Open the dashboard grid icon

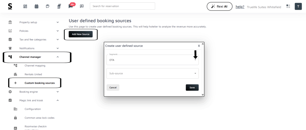25,6
